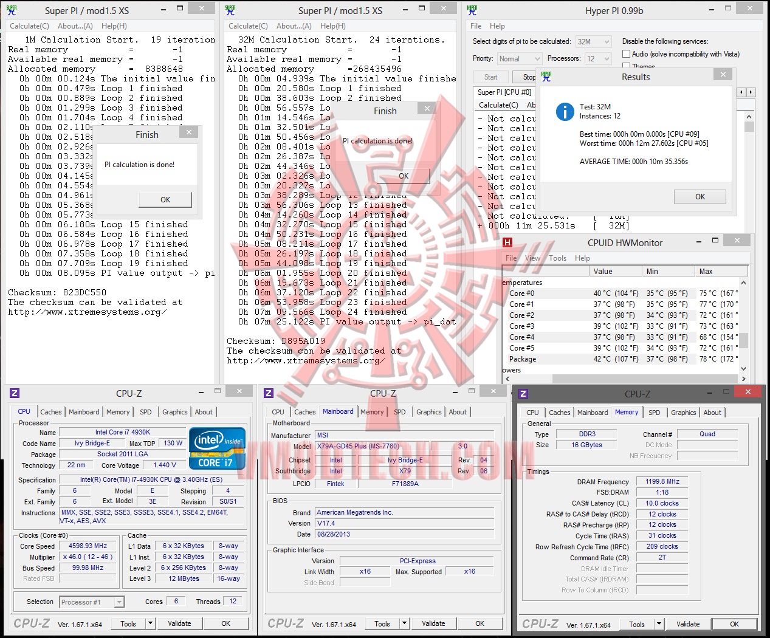Switch to Caches tab in the CPU-Z CPU tab window

point(51,412)
